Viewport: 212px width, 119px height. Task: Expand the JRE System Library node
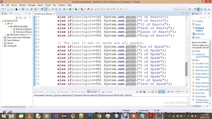click(6, 35)
